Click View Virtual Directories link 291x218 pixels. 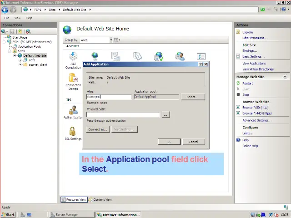[258, 69]
